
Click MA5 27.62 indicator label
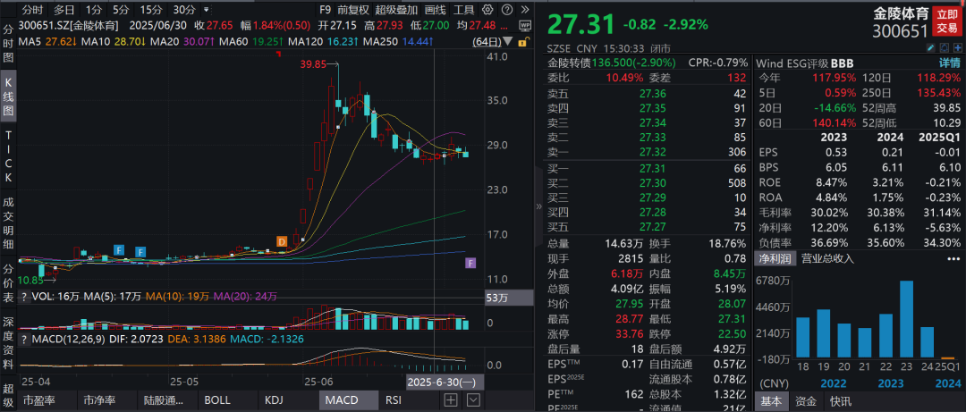(47, 42)
